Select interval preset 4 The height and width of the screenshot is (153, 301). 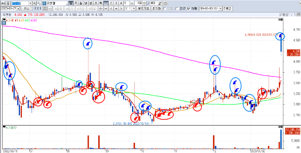point(121,3)
